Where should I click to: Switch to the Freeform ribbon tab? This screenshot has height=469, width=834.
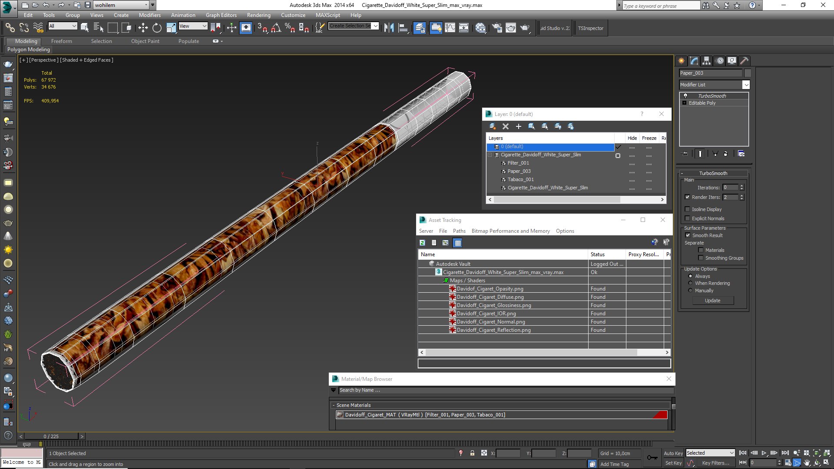click(61, 41)
